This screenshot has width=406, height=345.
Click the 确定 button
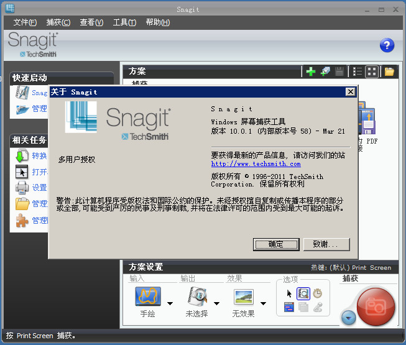(276, 244)
